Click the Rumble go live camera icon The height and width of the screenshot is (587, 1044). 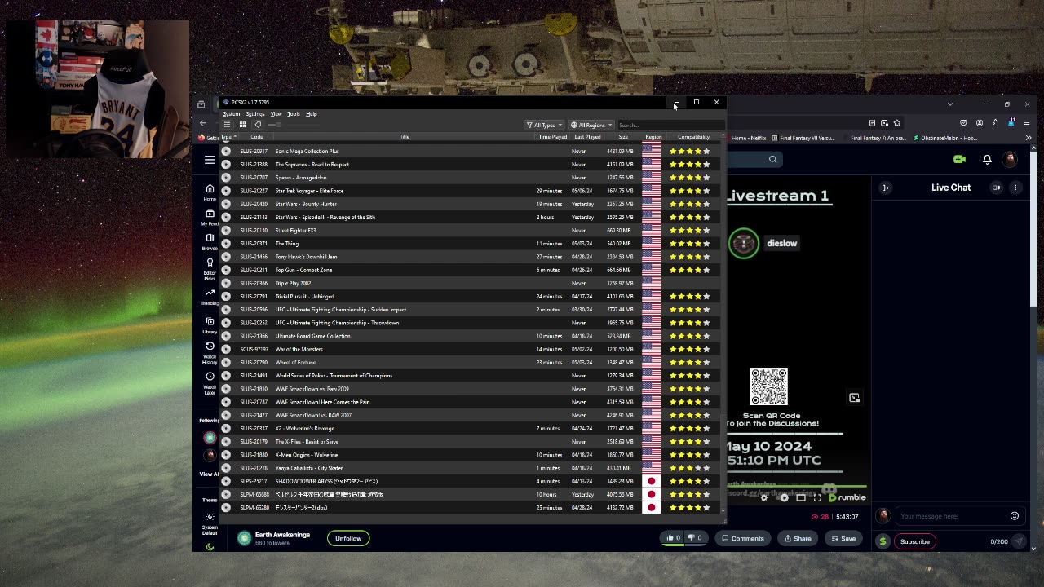pyautogui.click(x=959, y=160)
